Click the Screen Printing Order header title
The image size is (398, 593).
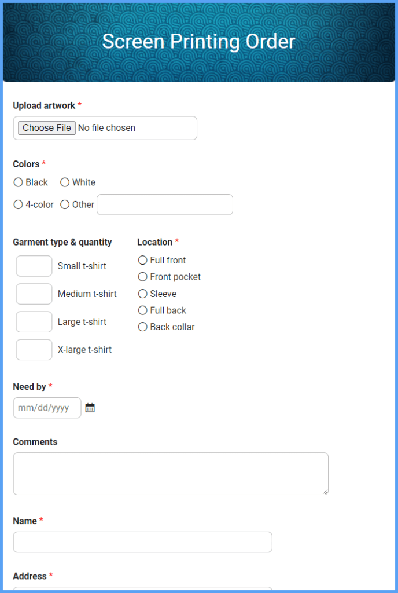click(198, 42)
